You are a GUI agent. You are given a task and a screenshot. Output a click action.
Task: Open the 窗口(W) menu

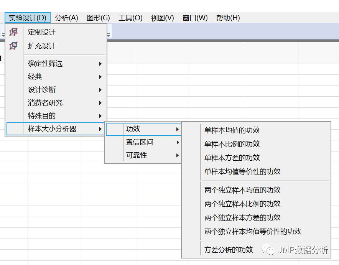pyautogui.click(x=195, y=17)
